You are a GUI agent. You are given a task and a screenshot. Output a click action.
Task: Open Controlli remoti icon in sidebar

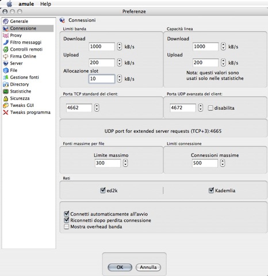(x=6, y=49)
